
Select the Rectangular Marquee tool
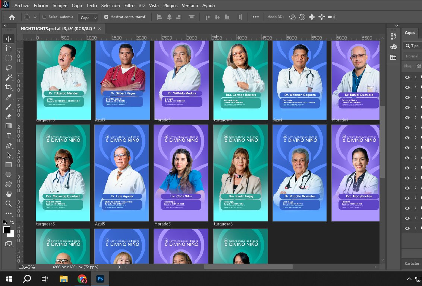coord(9,58)
